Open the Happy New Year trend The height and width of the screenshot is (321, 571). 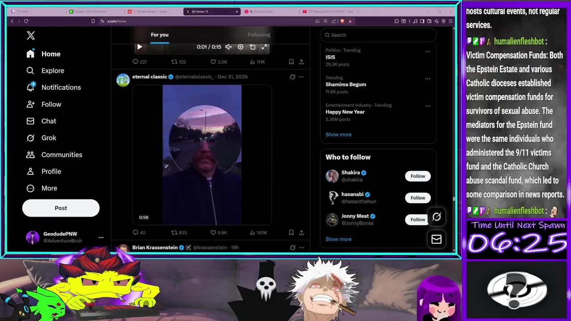[345, 112]
